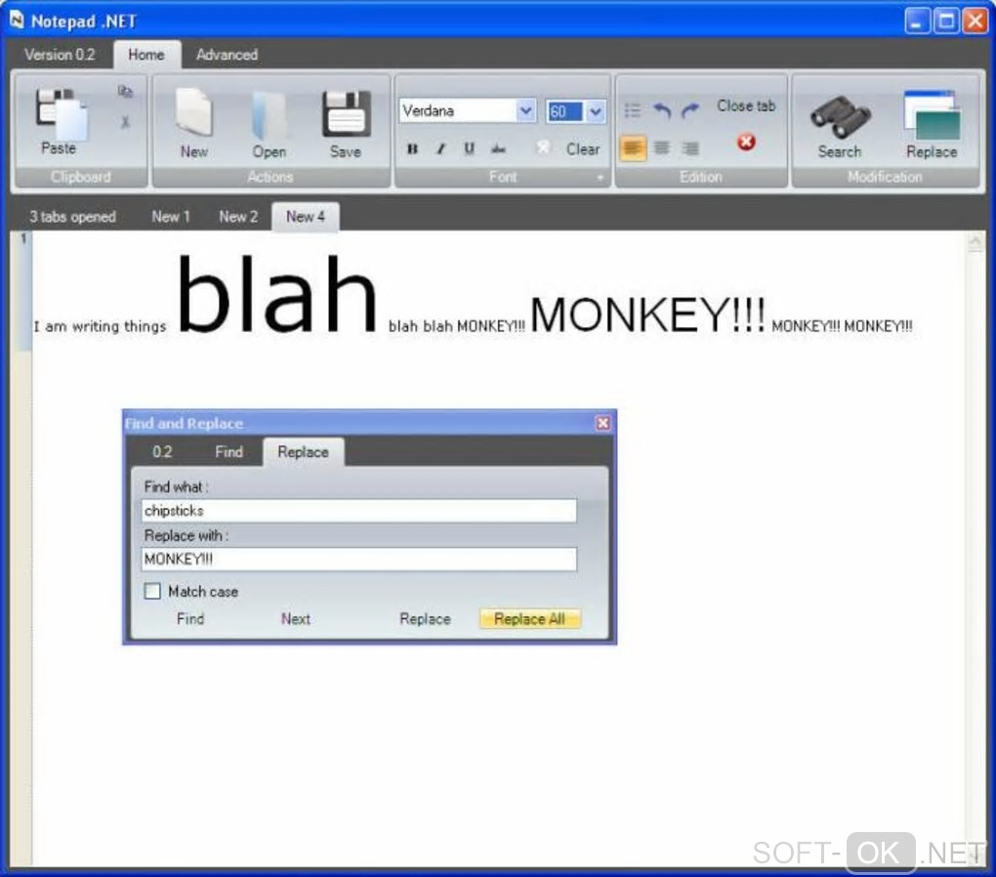Screen dimensions: 996x877
Task: Click the Close tab label
Action: click(746, 106)
